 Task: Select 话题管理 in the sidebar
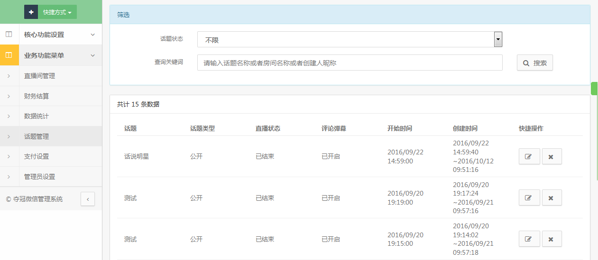coord(51,136)
